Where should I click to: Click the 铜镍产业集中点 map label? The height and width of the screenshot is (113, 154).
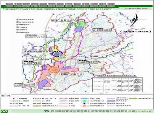[x=71, y=74]
